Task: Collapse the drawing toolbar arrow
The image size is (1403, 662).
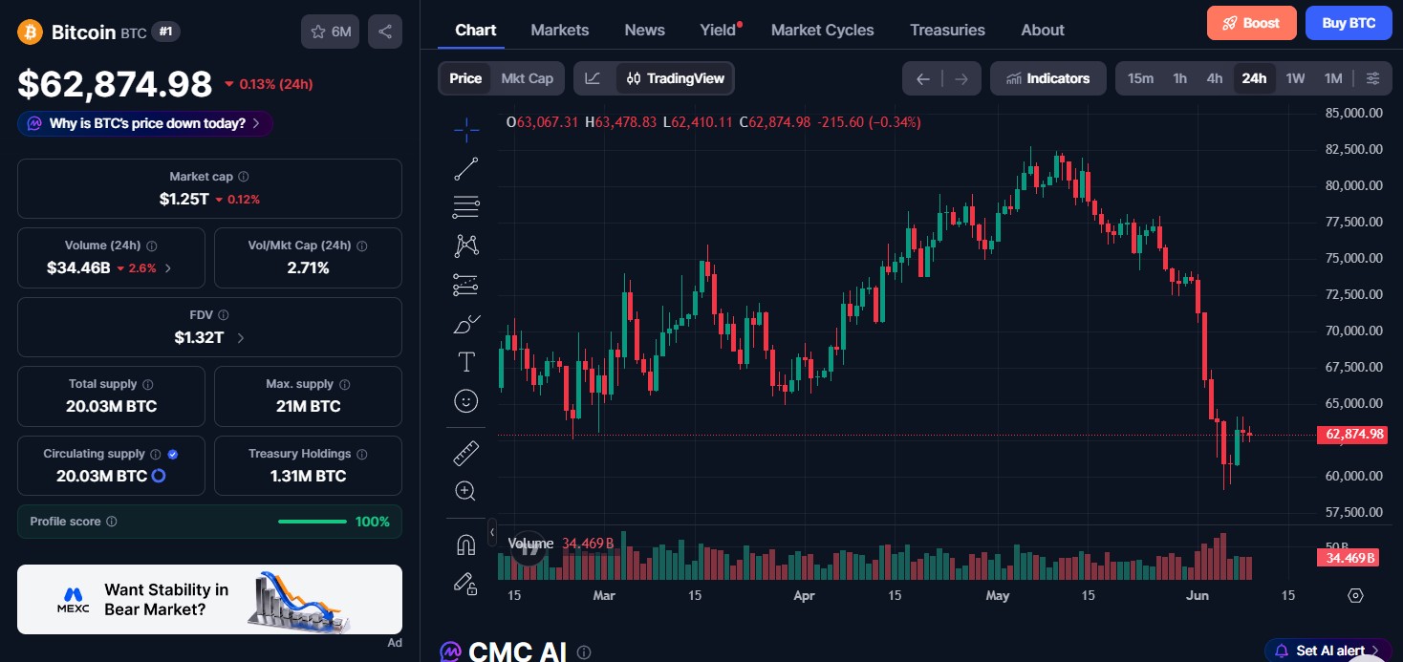Action: pos(492,531)
